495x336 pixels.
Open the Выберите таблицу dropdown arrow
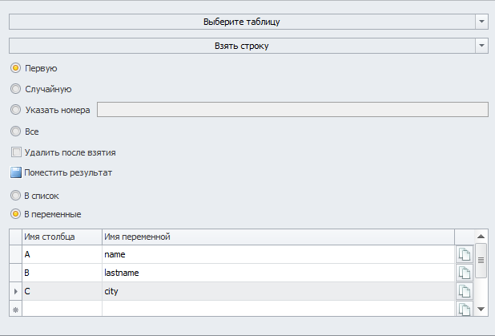pyautogui.click(x=481, y=22)
